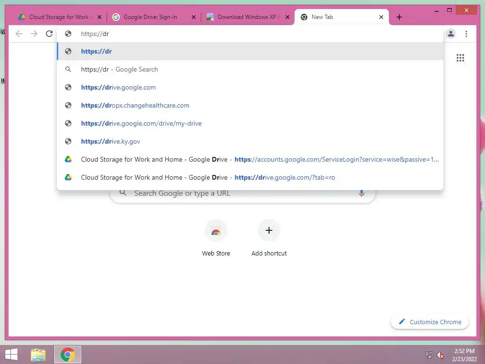Screen dimensions: 485x364
Task: Click the browser forward arrow
Action: [x=34, y=34]
